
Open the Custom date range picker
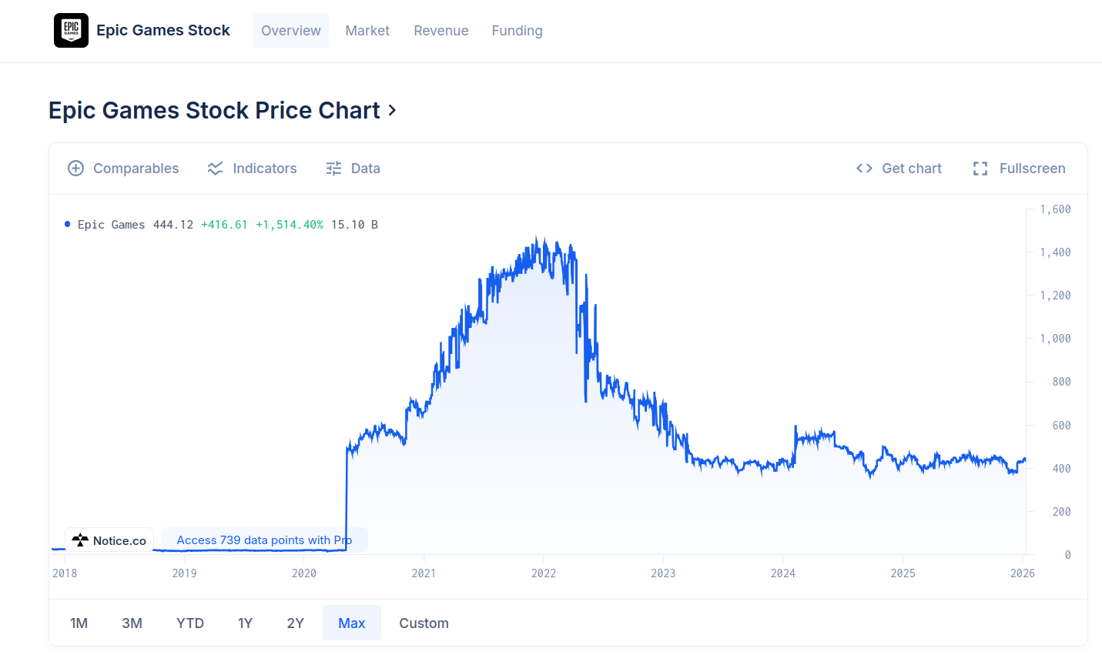(424, 623)
